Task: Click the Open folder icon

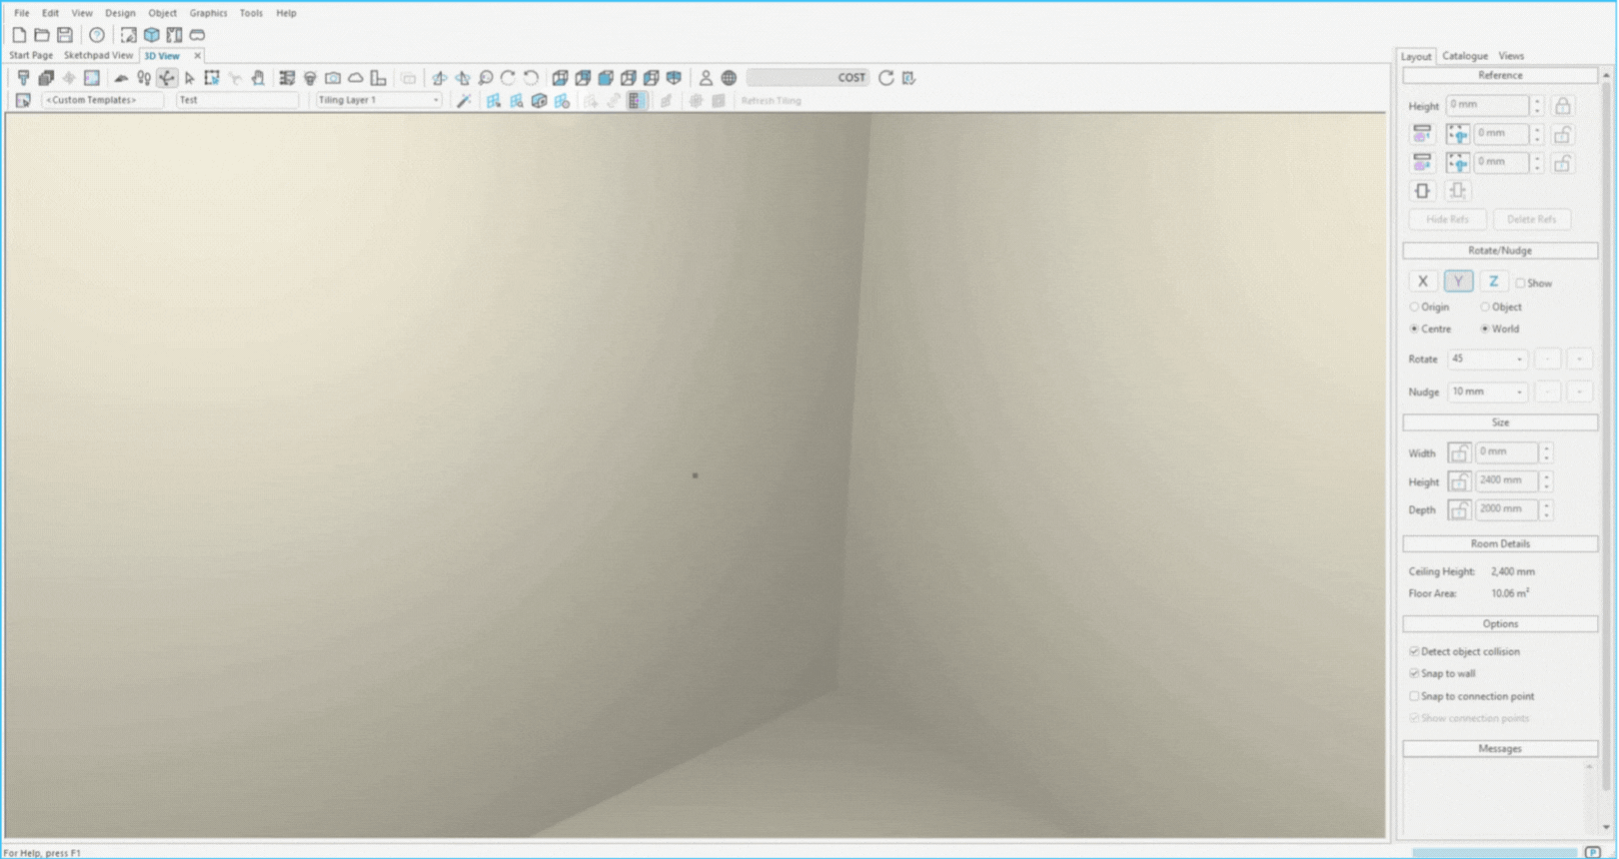Action: [x=42, y=35]
